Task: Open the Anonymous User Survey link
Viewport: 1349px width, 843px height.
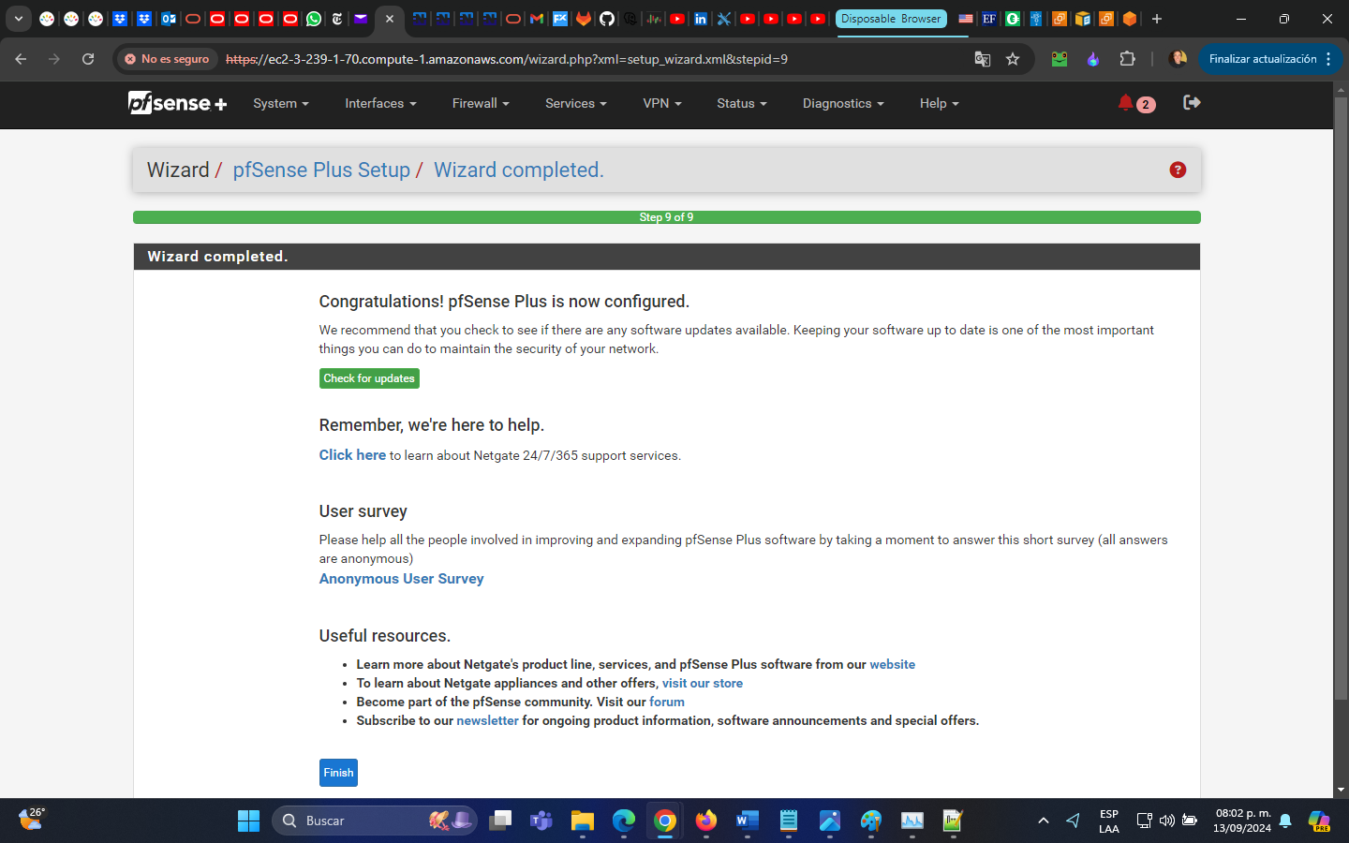Action: click(x=402, y=579)
